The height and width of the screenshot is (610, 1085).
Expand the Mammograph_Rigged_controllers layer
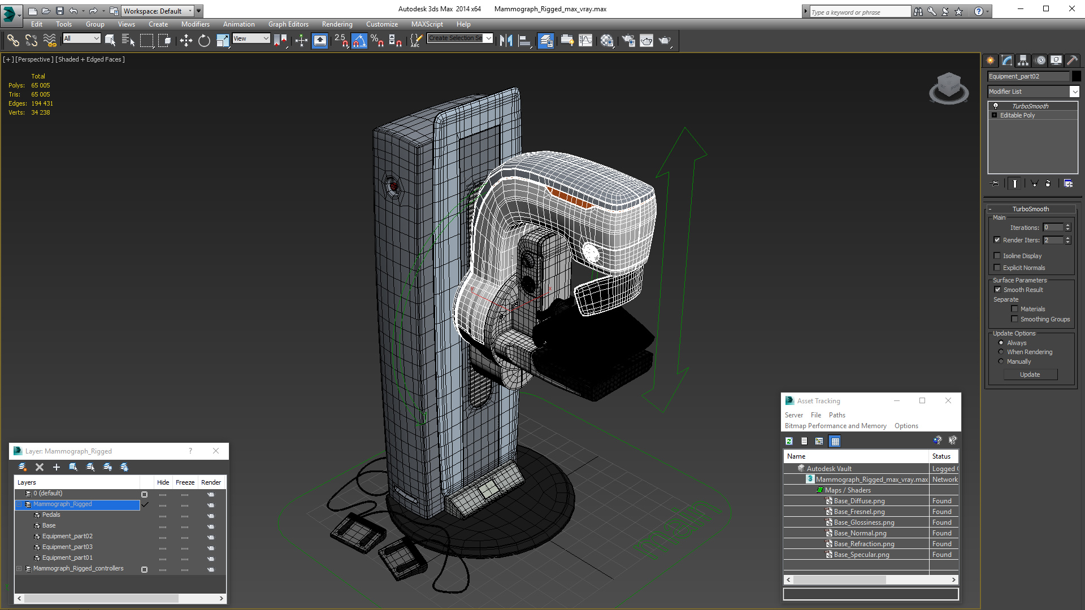[x=19, y=569]
